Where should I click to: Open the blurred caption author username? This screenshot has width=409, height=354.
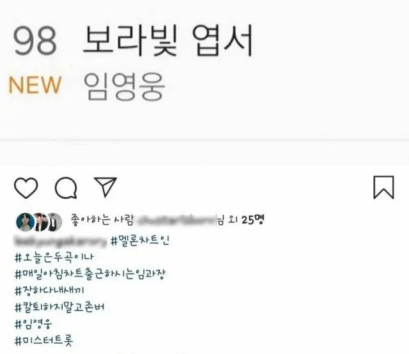point(61,240)
